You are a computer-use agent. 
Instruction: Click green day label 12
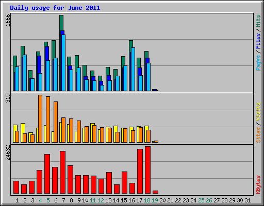tap(101, 200)
